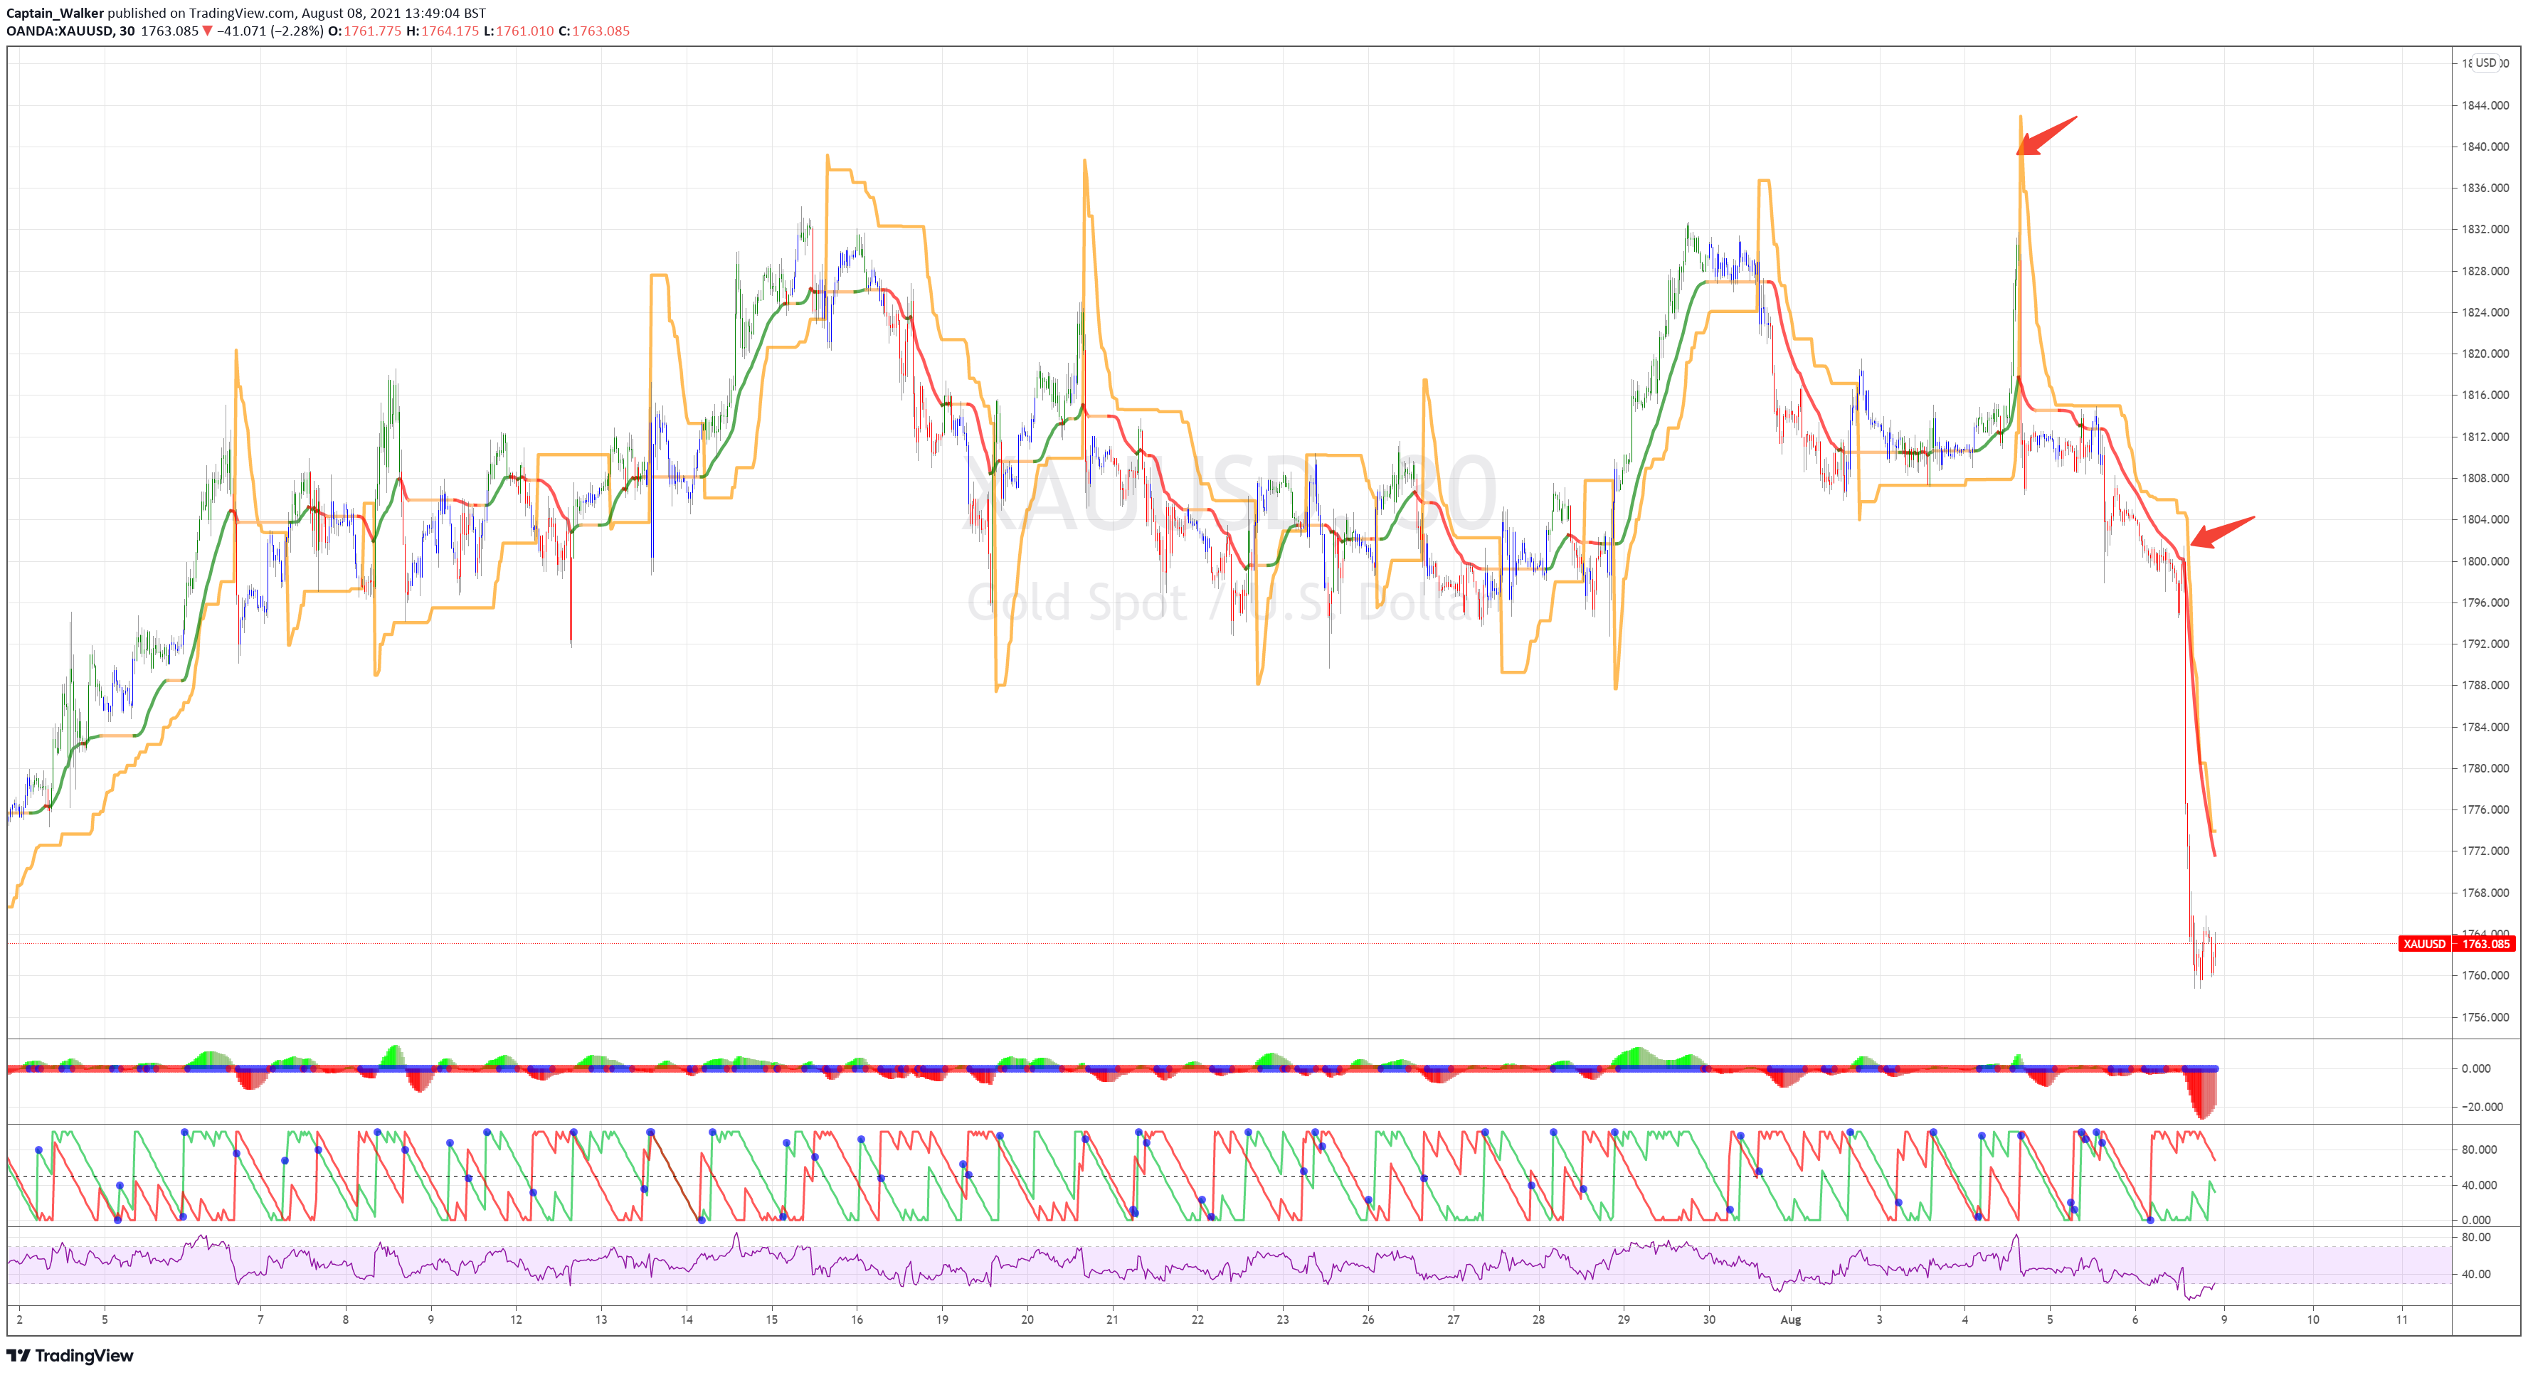Screen dimensions: 2528x1375
Task: Click the 40.00 RSI axis label
Action: pyautogui.click(x=2476, y=1274)
